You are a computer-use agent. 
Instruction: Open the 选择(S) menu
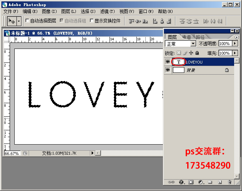(x=88, y=11)
